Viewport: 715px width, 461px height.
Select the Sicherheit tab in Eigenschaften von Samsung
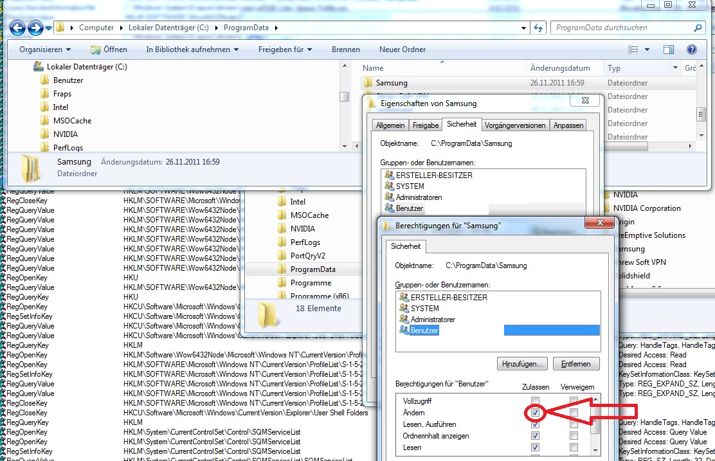(x=462, y=124)
